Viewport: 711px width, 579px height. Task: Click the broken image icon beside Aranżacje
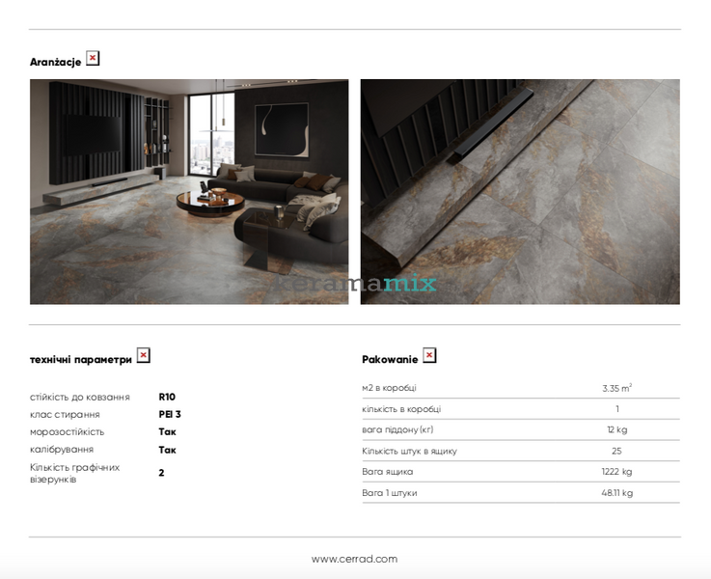[x=93, y=59]
